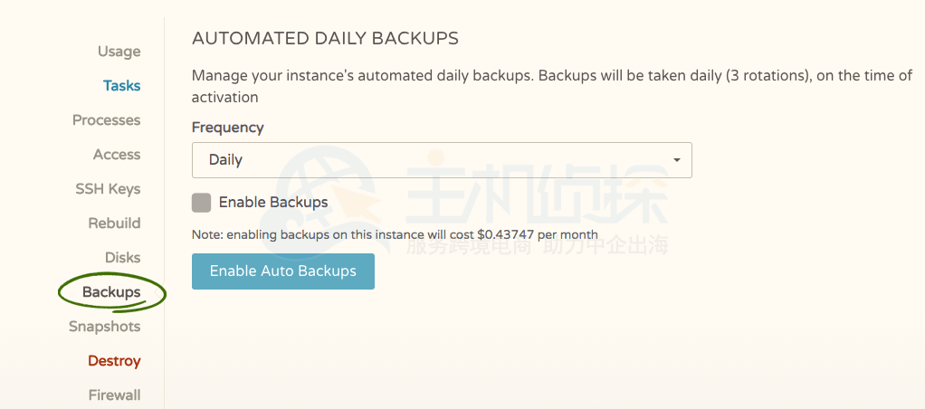Open the Firewall settings page
The image size is (925, 409).
point(114,395)
